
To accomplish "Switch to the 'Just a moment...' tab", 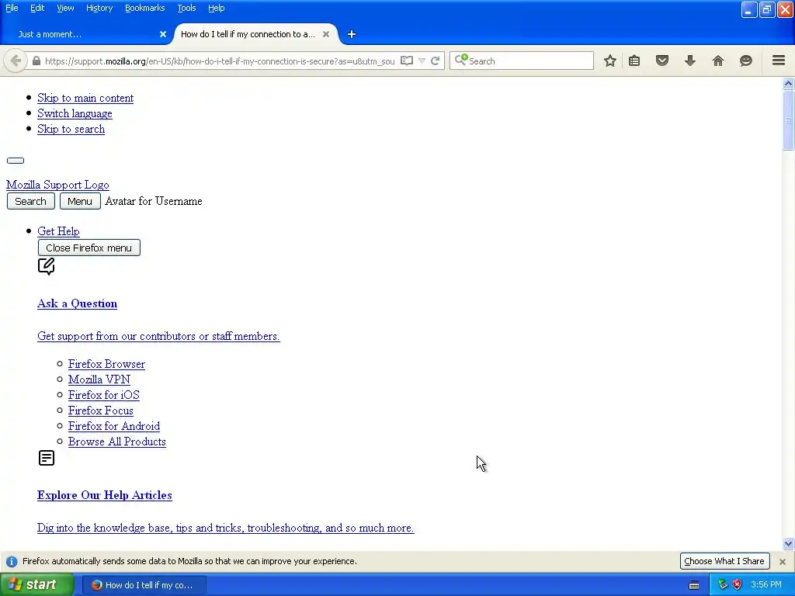I will click(x=86, y=34).
